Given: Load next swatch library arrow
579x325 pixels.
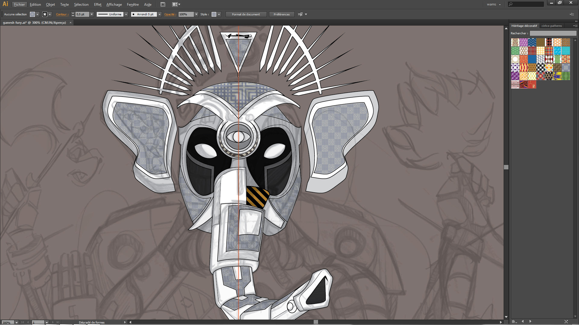Looking at the screenshot, I should point(530,321).
